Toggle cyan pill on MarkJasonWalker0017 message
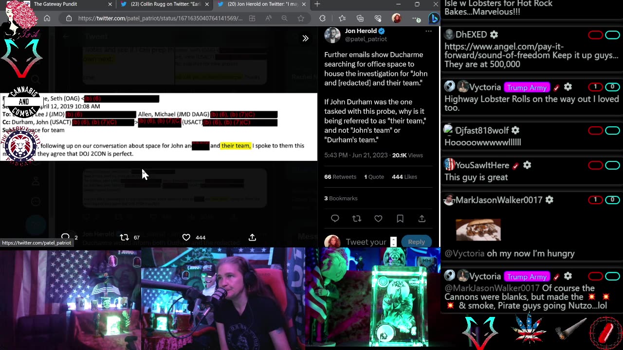Viewport: 623px width, 350px height. pos(612,200)
